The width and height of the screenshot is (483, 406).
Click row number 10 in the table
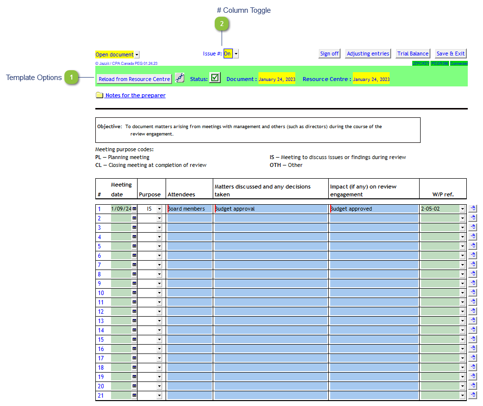pyautogui.click(x=101, y=293)
